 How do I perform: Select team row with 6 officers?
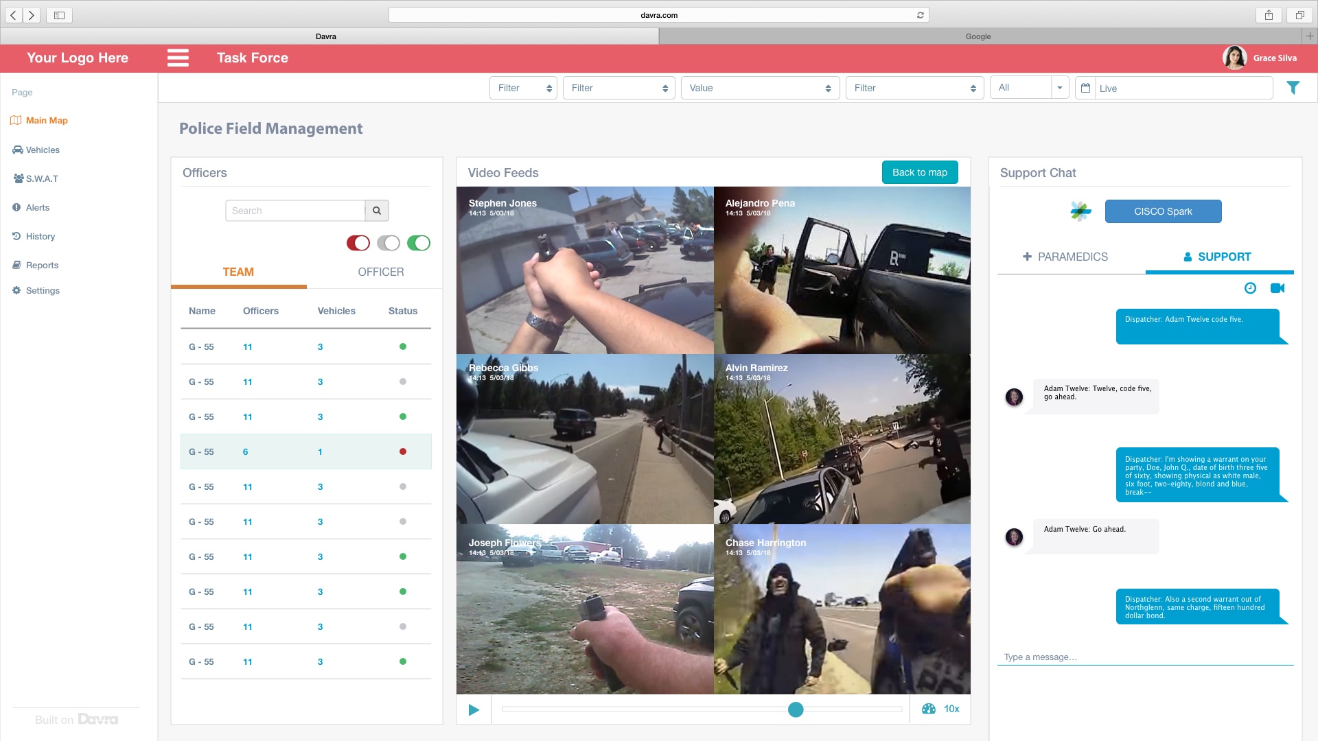click(306, 451)
